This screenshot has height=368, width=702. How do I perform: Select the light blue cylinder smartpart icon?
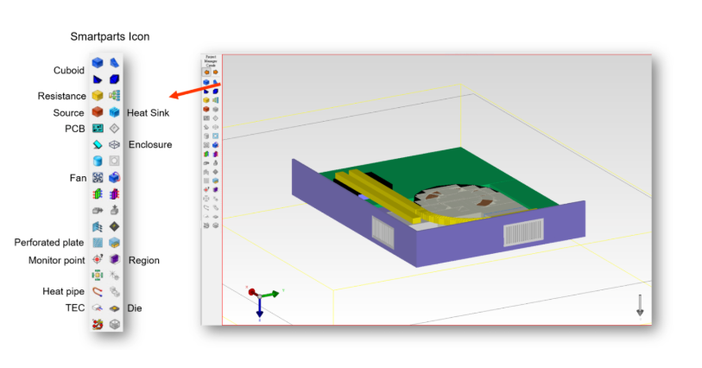pyautogui.click(x=98, y=161)
